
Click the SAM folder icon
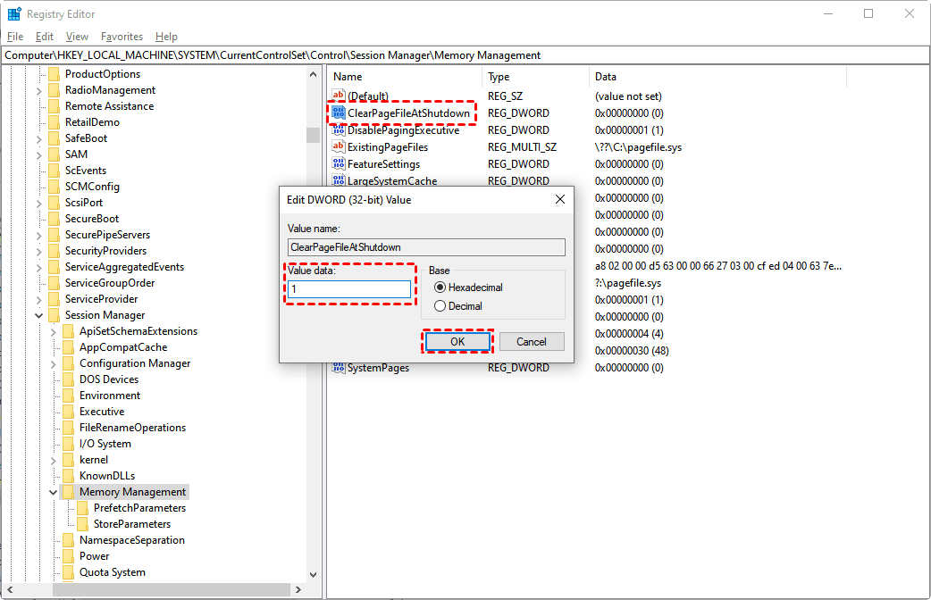(x=54, y=154)
